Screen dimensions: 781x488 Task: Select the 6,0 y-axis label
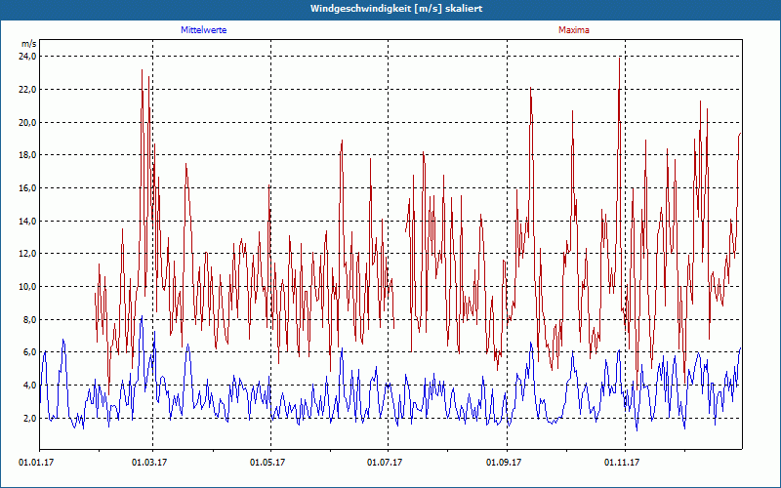point(29,352)
